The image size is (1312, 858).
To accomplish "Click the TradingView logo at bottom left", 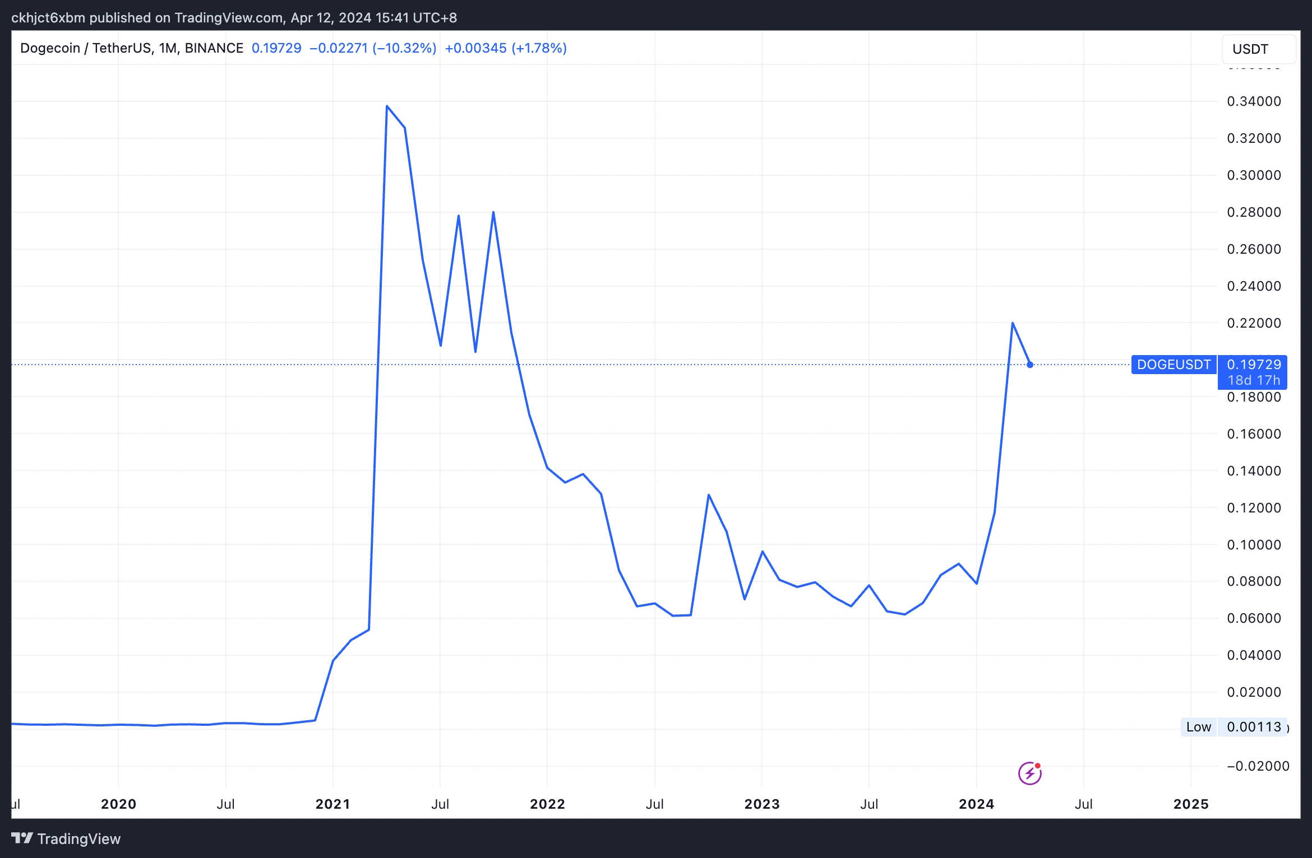I will click(x=66, y=838).
